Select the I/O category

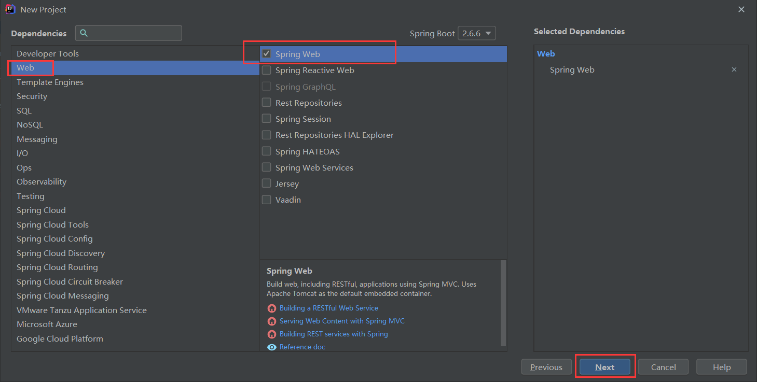click(135, 153)
